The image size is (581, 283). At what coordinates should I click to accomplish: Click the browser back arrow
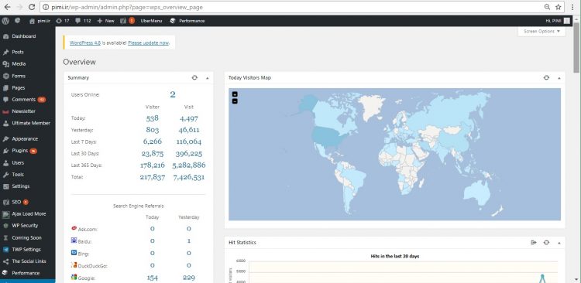click(x=7, y=7)
